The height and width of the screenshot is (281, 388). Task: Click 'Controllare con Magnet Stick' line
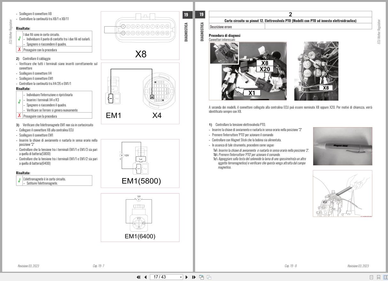[x=246, y=140]
